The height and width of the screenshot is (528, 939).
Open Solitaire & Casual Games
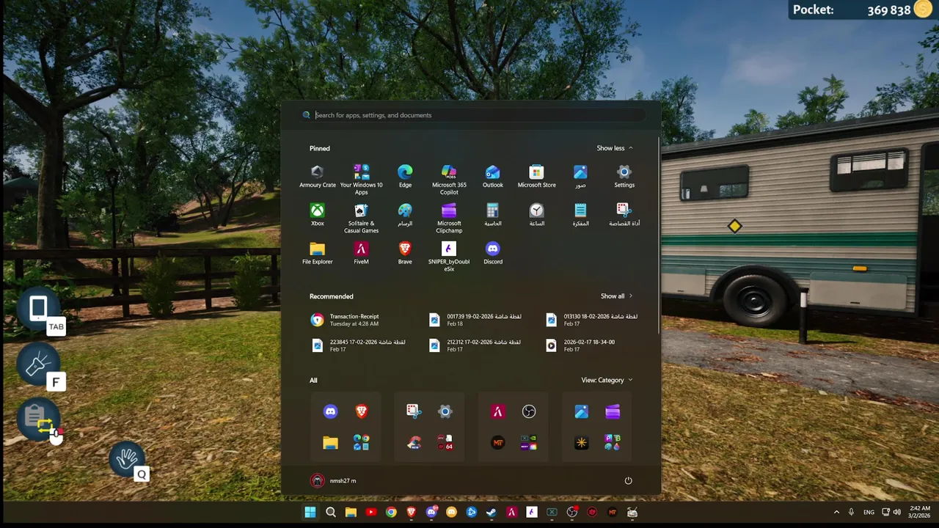point(361,218)
